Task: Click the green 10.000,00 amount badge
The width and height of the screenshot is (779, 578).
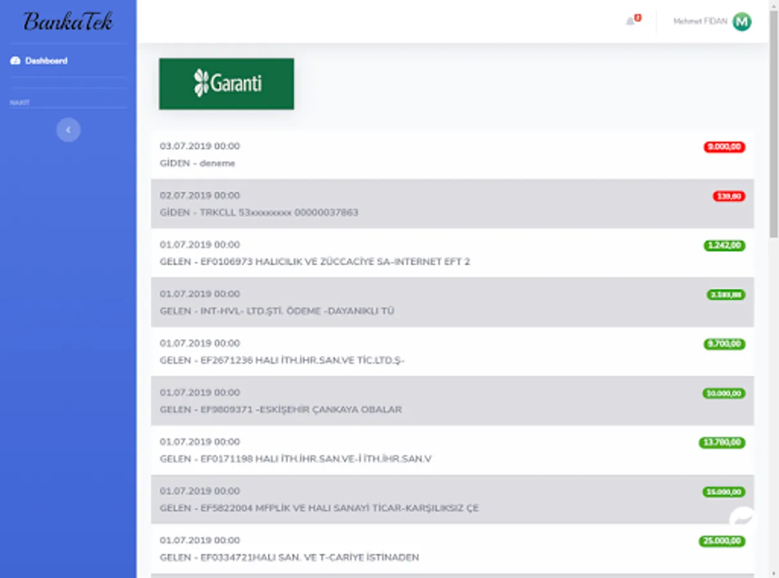Action: 724,393
